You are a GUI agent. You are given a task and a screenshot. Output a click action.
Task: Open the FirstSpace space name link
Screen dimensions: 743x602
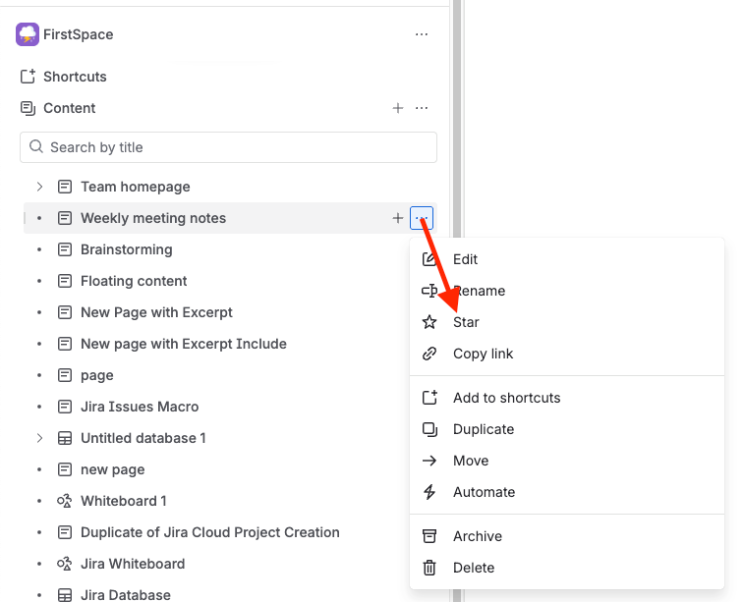click(x=79, y=34)
